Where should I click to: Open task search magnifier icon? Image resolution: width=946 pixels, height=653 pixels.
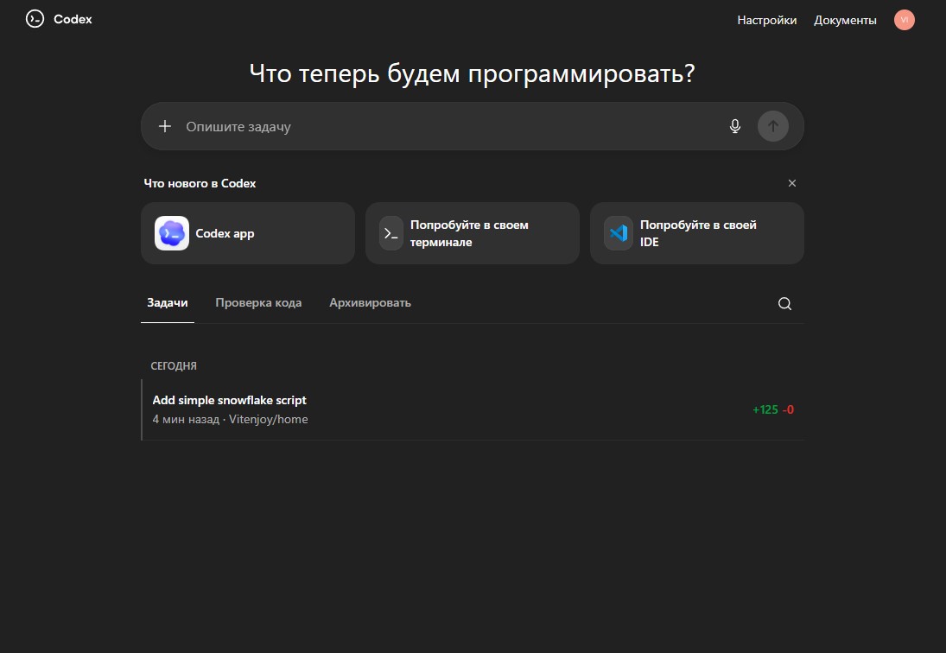[784, 303]
